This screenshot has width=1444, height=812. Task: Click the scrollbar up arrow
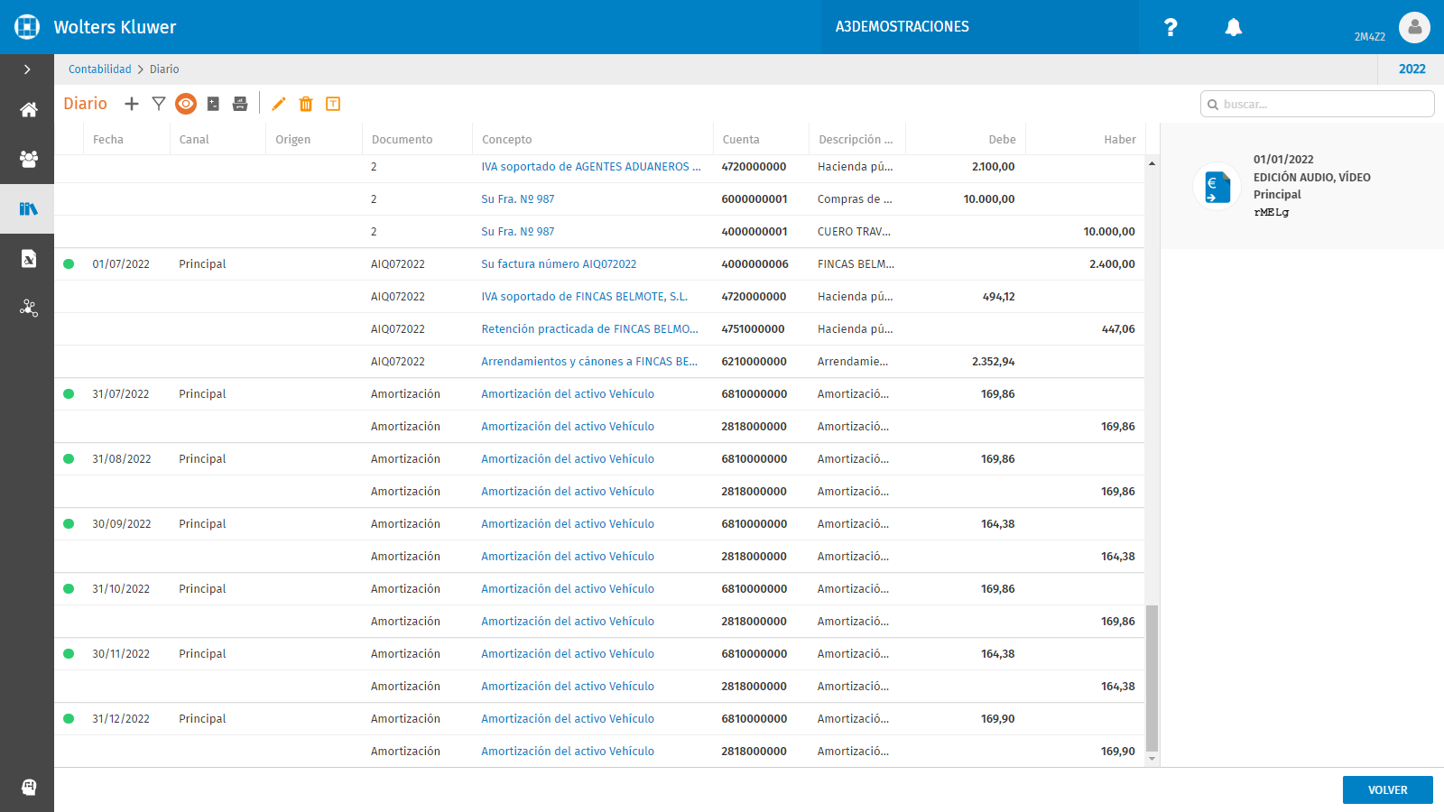point(1152,163)
